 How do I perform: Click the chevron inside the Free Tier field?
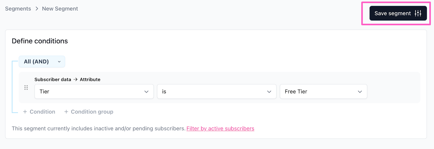pos(360,92)
